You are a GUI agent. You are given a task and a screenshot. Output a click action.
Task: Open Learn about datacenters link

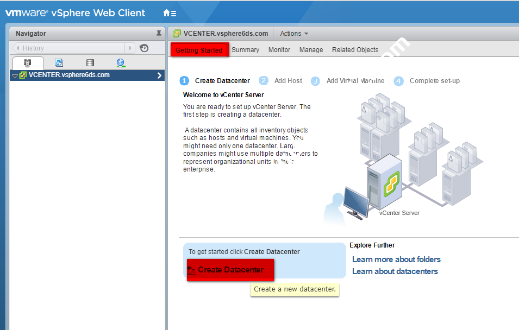pos(395,271)
